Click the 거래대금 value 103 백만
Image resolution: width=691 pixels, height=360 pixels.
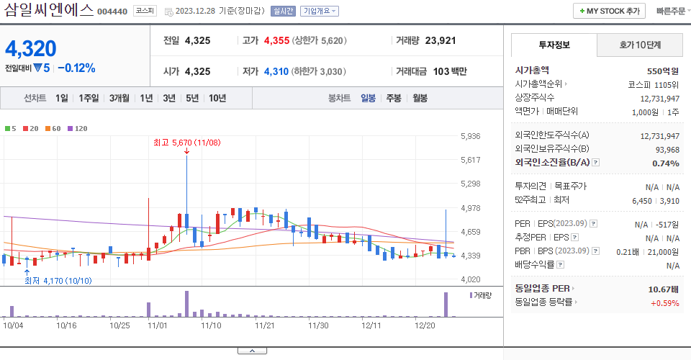[x=450, y=71]
